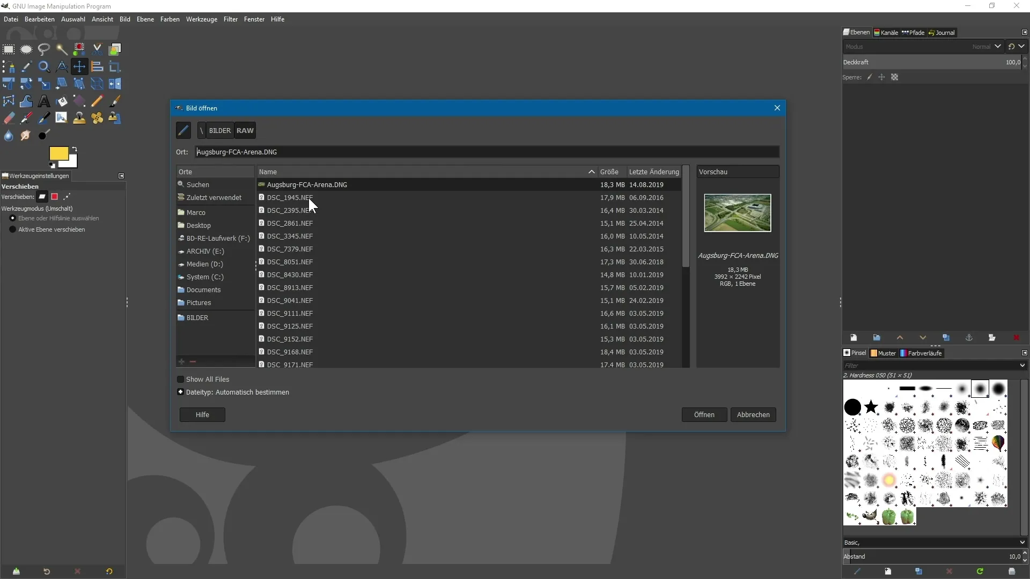The width and height of the screenshot is (1030, 579).
Task: Expand the Dateityp file type section
Action: point(181,392)
